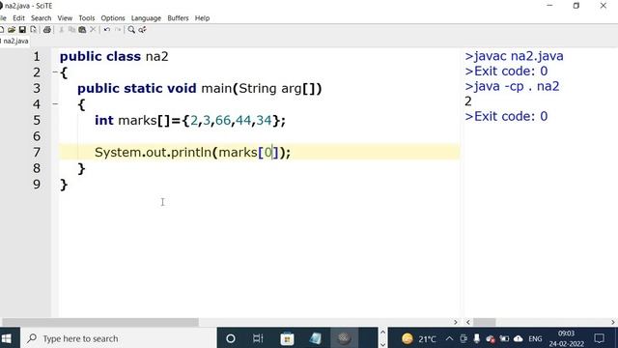Open a file with the folder toolbar icon

(x=12, y=30)
